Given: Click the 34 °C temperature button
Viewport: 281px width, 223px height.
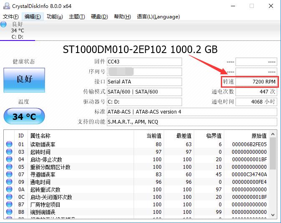Looking at the screenshot, I should point(24,116).
